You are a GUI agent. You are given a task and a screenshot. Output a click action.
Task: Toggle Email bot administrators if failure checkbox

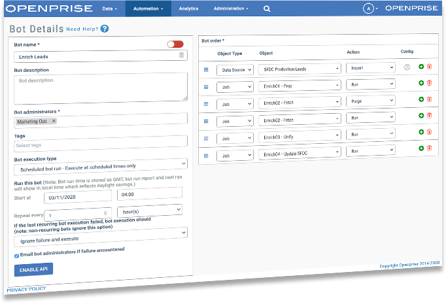(17, 256)
